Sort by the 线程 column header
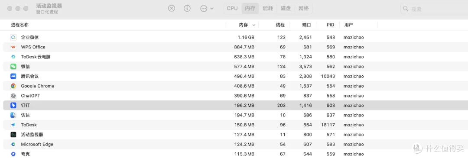Viewport: 468px width, 158px height. click(x=280, y=25)
